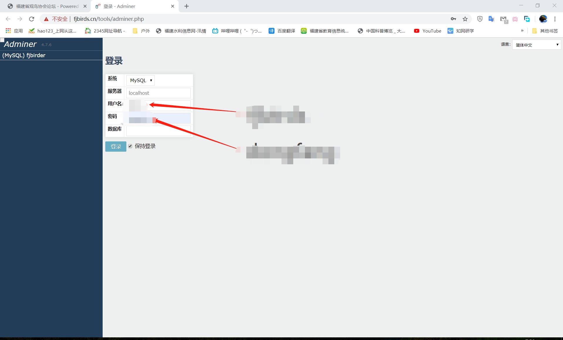The width and height of the screenshot is (563, 340).
Task: Click the browser bookmark star icon
Action: tap(465, 19)
